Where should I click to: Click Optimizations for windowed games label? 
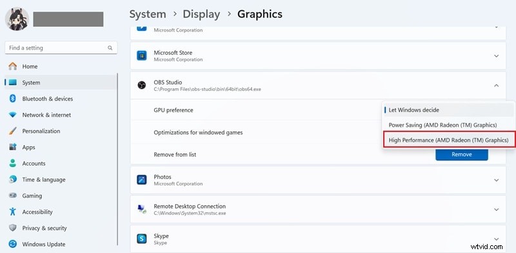click(198, 133)
